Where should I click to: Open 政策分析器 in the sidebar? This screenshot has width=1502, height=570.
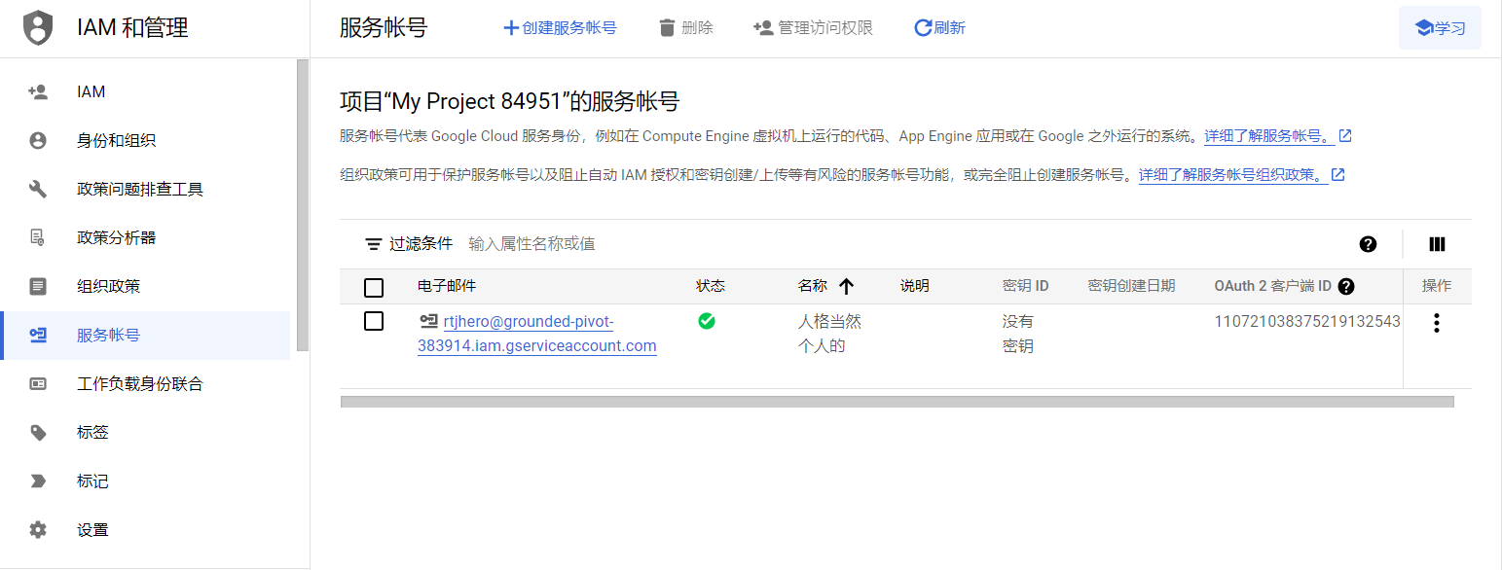tap(146, 238)
